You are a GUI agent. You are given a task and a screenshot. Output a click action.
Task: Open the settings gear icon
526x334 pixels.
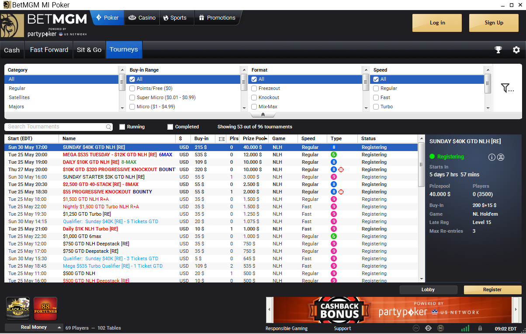click(x=516, y=50)
